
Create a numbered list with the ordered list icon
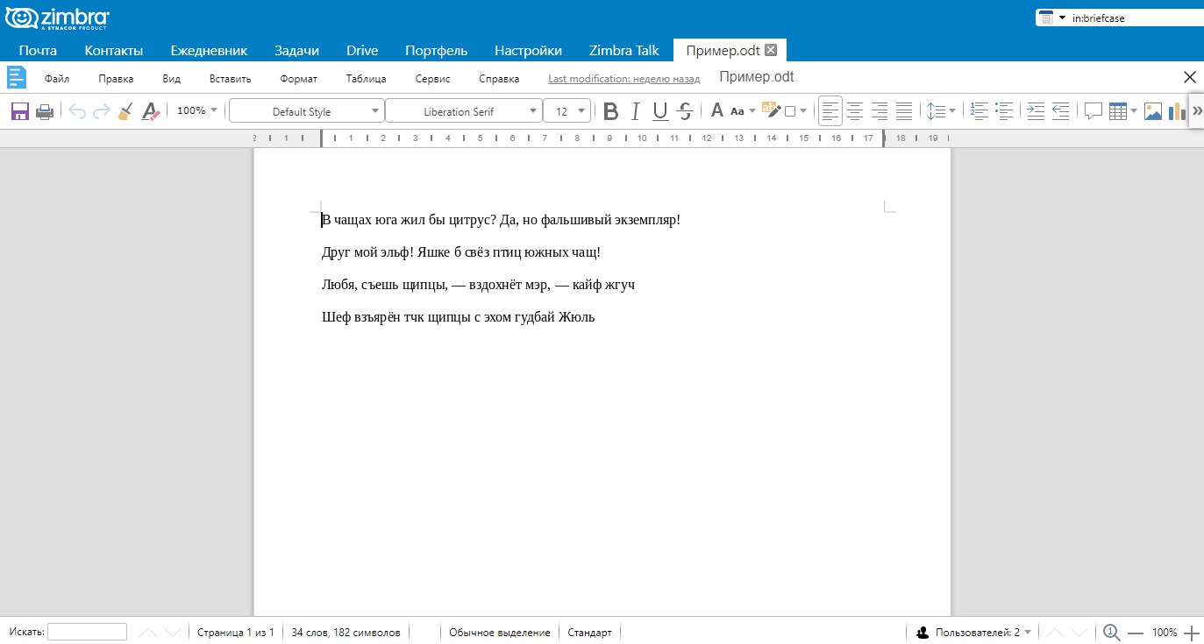(980, 111)
